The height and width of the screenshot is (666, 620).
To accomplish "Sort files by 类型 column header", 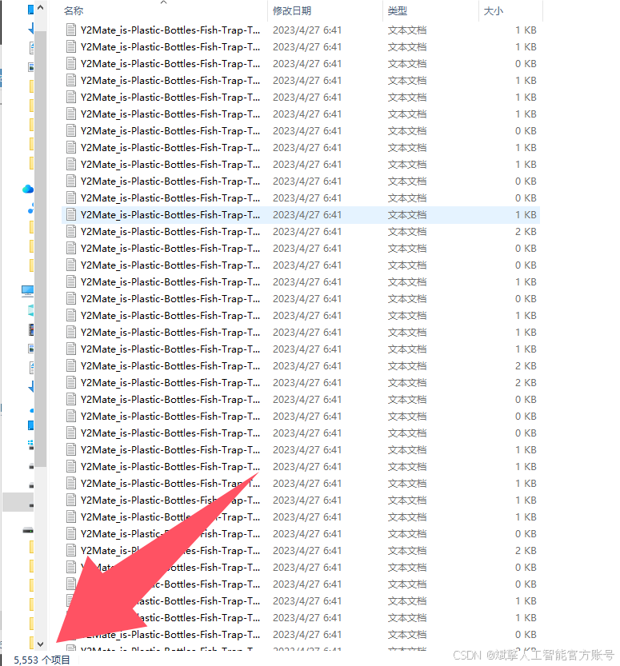I will click(398, 10).
